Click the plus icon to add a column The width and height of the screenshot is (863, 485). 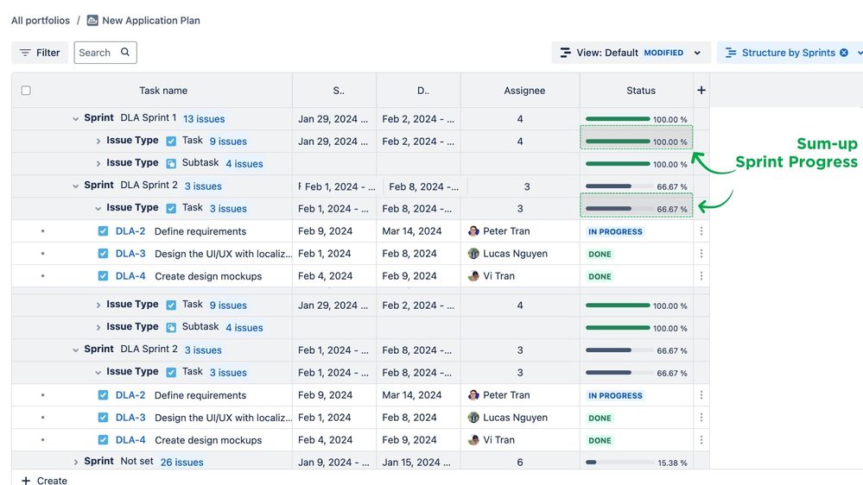[x=701, y=91]
